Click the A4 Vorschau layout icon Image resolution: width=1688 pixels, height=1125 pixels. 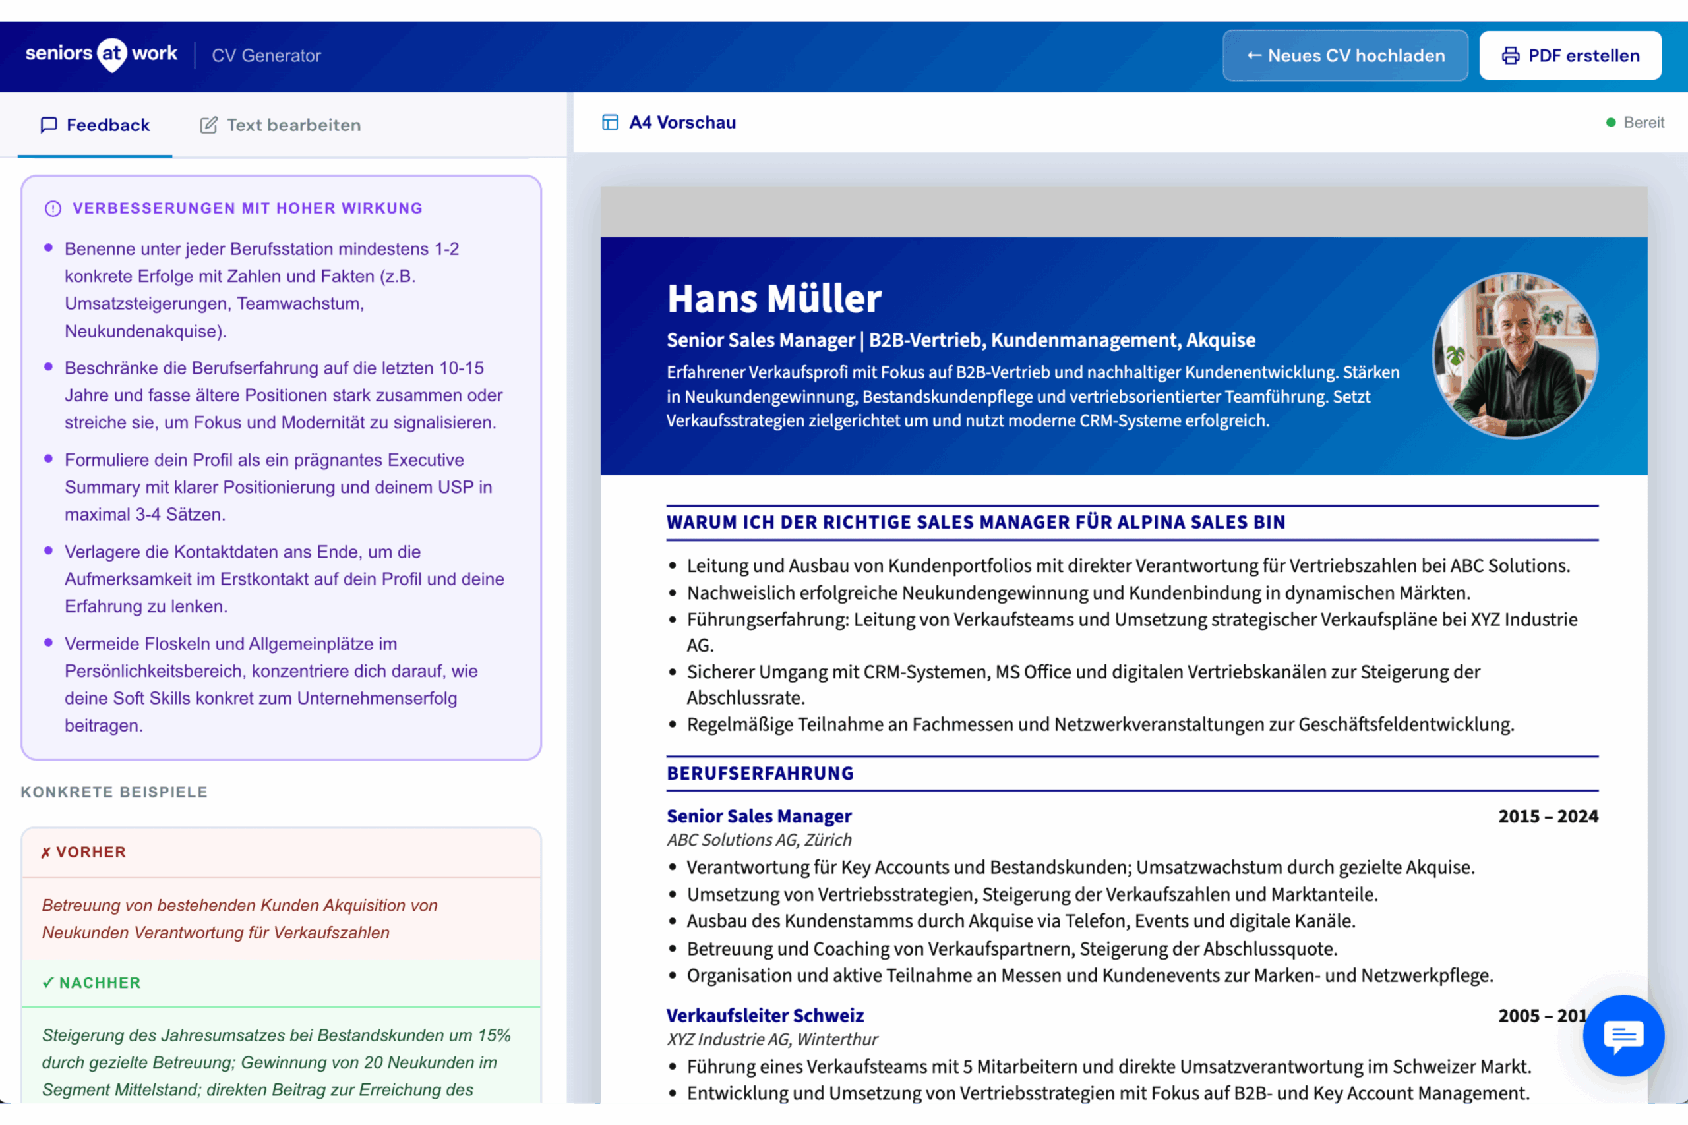tap(610, 123)
